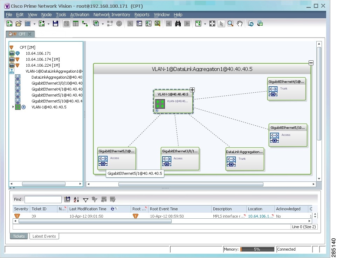Activate the Normal Selection arrow tool
Viewport: 337px width, 258px height.
221,24
